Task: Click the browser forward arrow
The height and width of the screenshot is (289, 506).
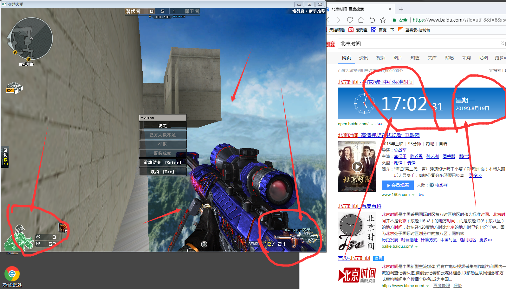Action: pyautogui.click(x=339, y=20)
